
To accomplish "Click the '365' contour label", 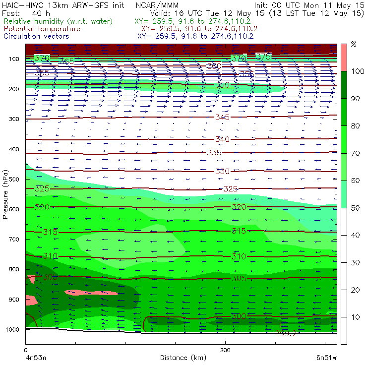I will [67, 62].
